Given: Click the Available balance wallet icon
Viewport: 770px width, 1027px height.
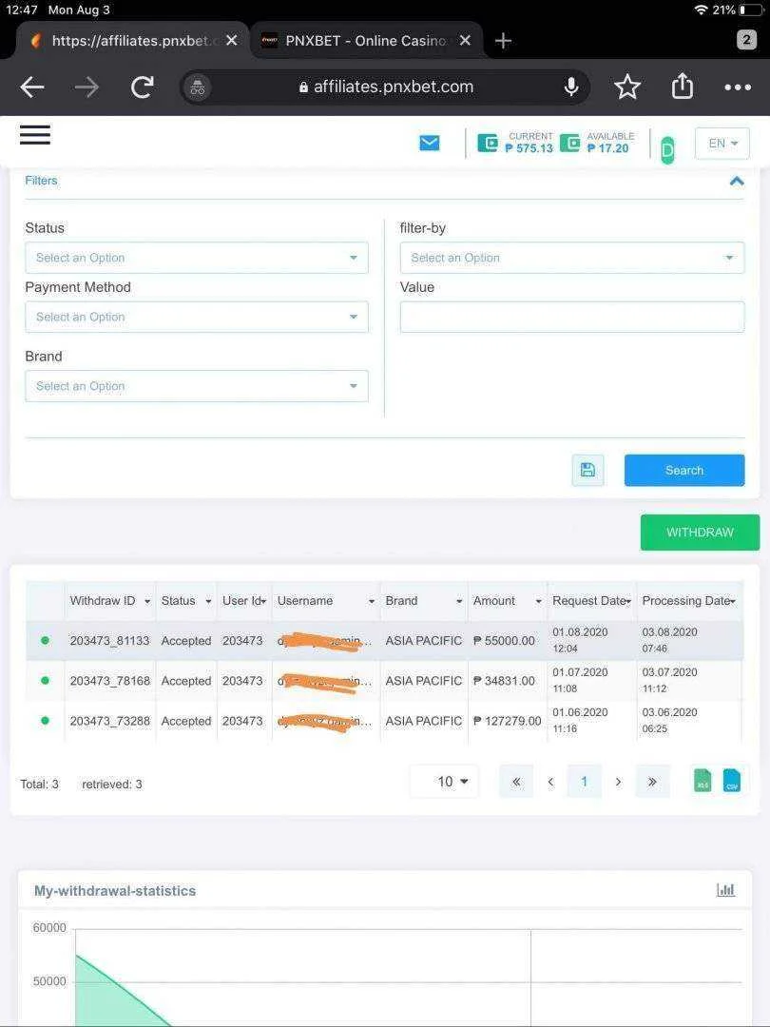Looking at the screenshot, I should tap(569, 142).
